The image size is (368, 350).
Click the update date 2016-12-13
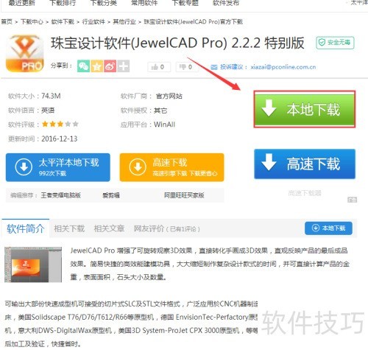pos(60,139)
